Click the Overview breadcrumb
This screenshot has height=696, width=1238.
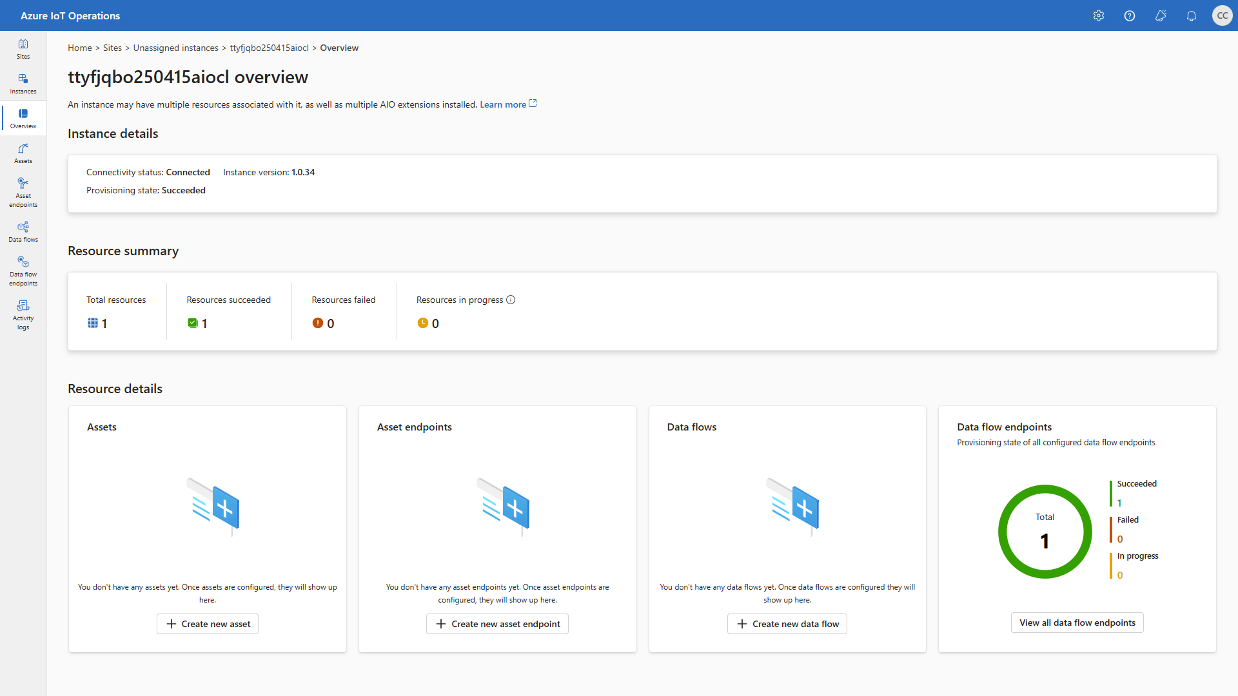click(x=339, y=48)
